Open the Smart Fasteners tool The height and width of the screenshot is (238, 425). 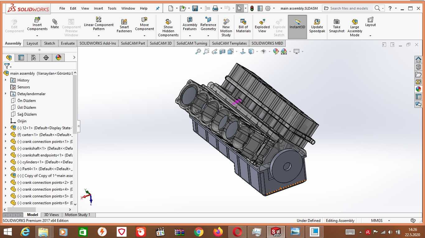coord(124,26)
